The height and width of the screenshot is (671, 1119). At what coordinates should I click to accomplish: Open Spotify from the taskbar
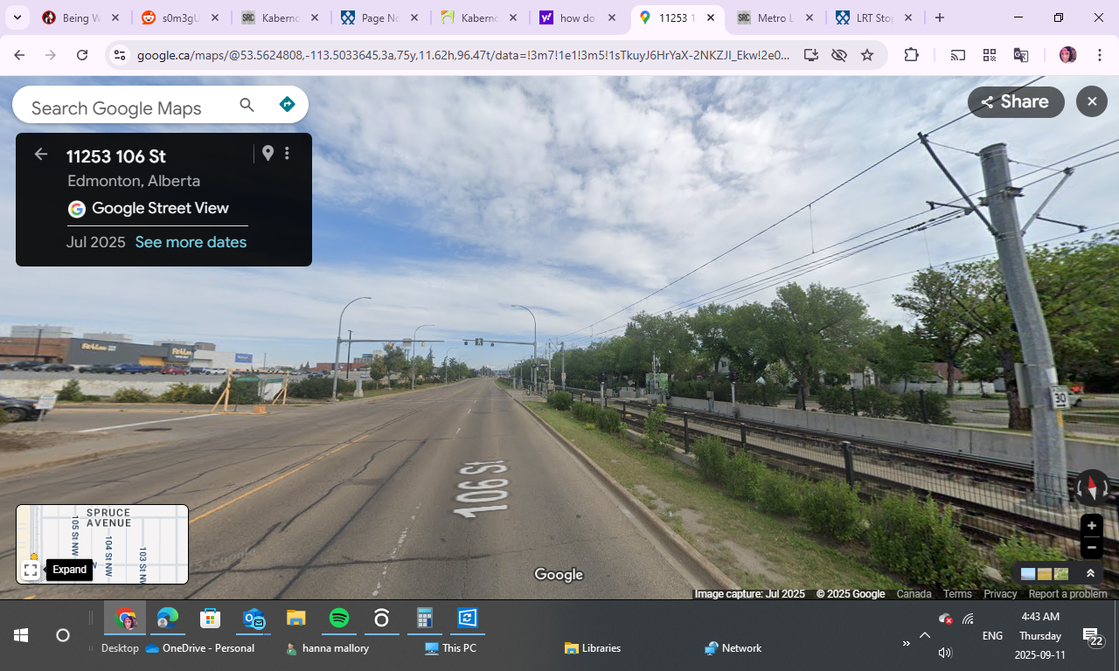[x=339, y=619]
